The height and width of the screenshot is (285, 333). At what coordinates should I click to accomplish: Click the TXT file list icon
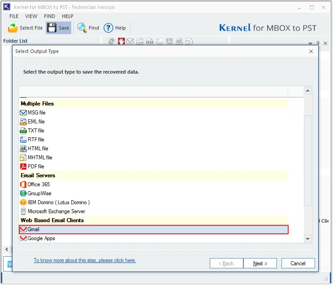pos(23,130)
